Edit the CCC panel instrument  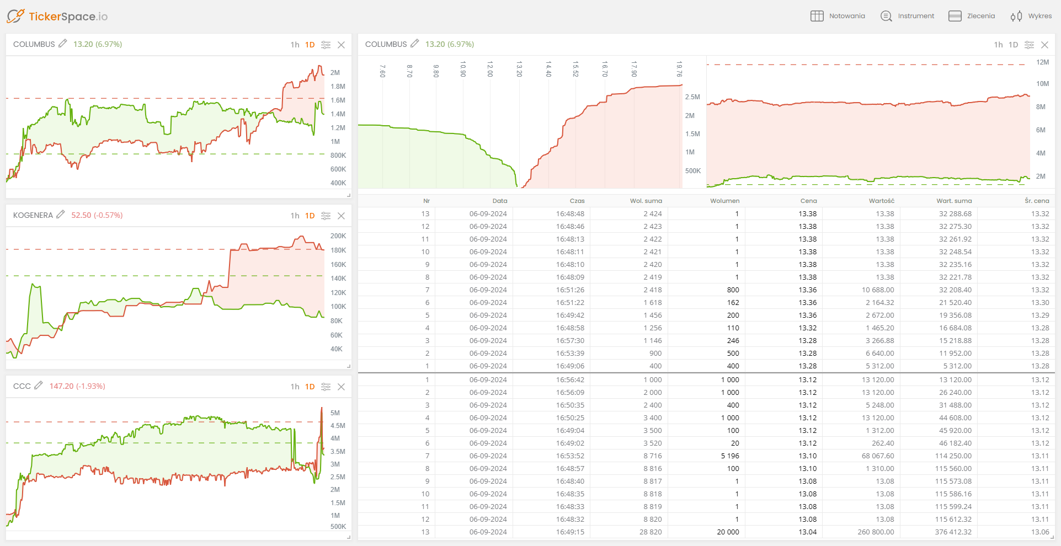point(39,386)
